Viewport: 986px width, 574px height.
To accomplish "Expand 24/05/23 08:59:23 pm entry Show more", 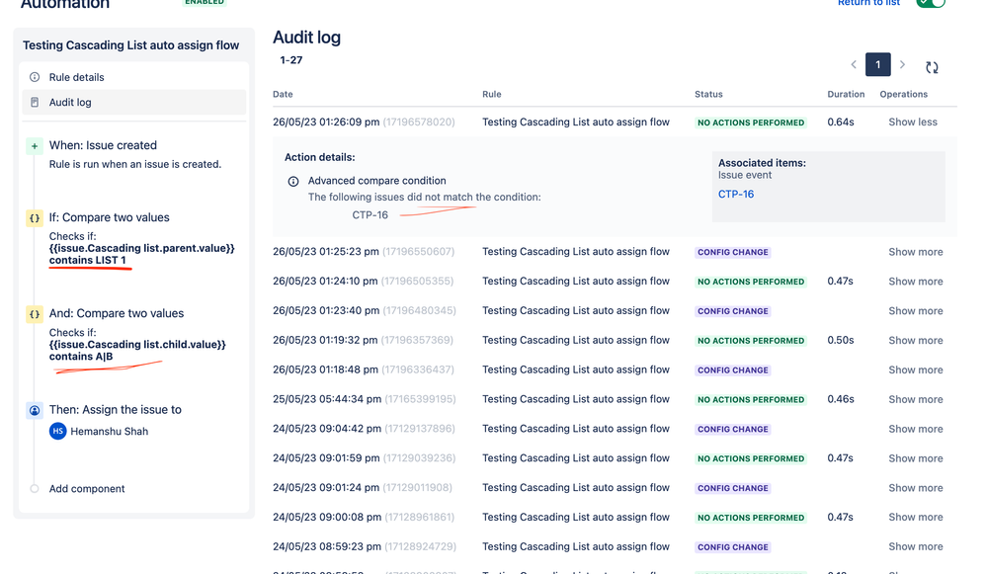I will click(x=916, y=547).
